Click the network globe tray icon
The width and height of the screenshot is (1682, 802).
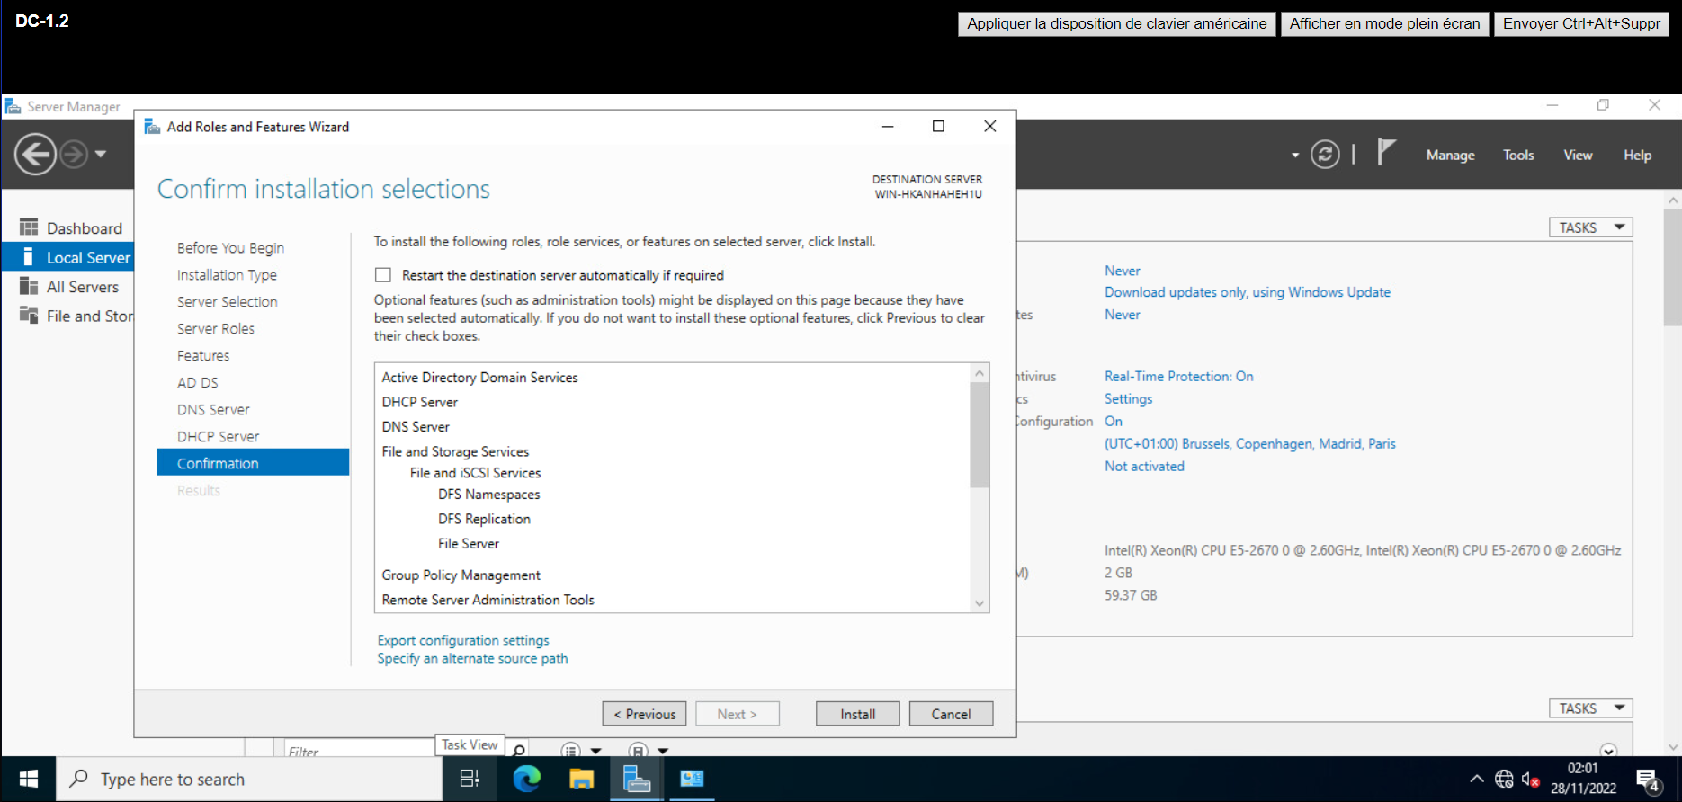pos(1504,779)
